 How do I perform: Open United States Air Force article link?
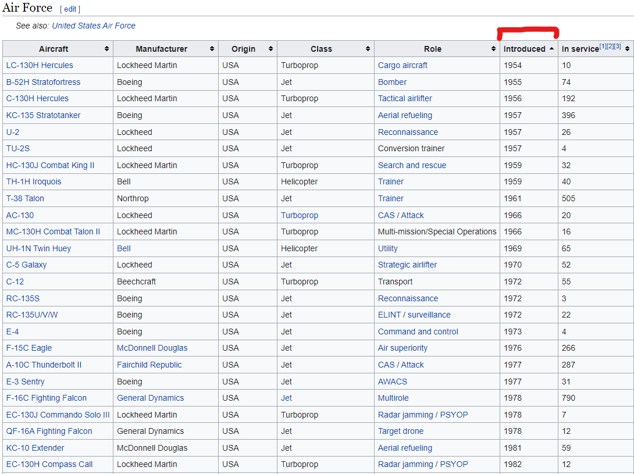click(94, 26)
